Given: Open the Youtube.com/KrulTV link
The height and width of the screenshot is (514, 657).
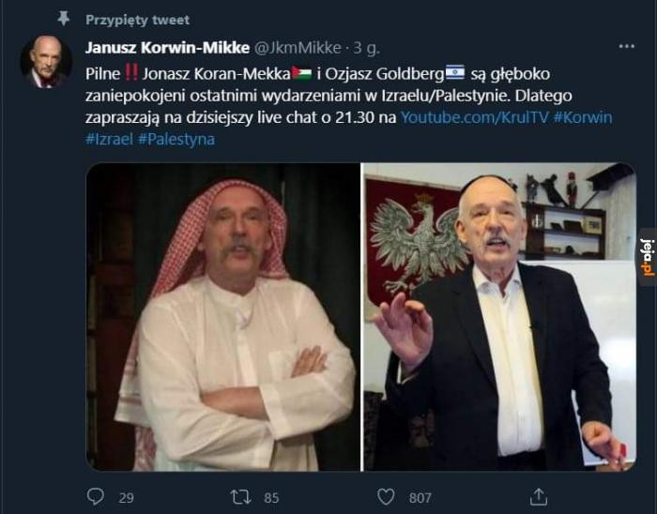Looking at the screenshot, I should (474, 117).
